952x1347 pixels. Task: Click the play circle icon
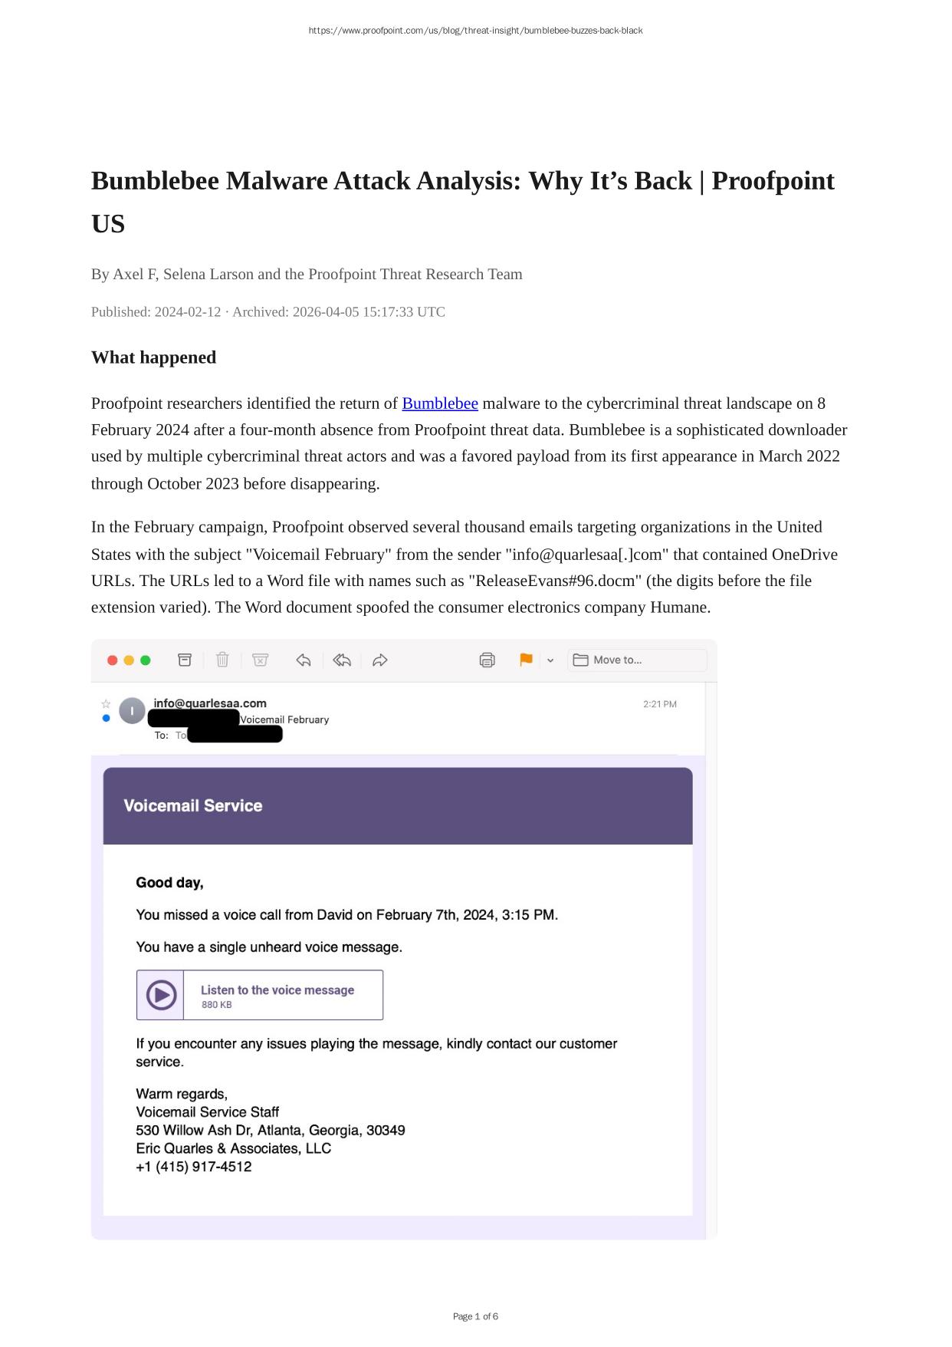(x=161, y=995)
